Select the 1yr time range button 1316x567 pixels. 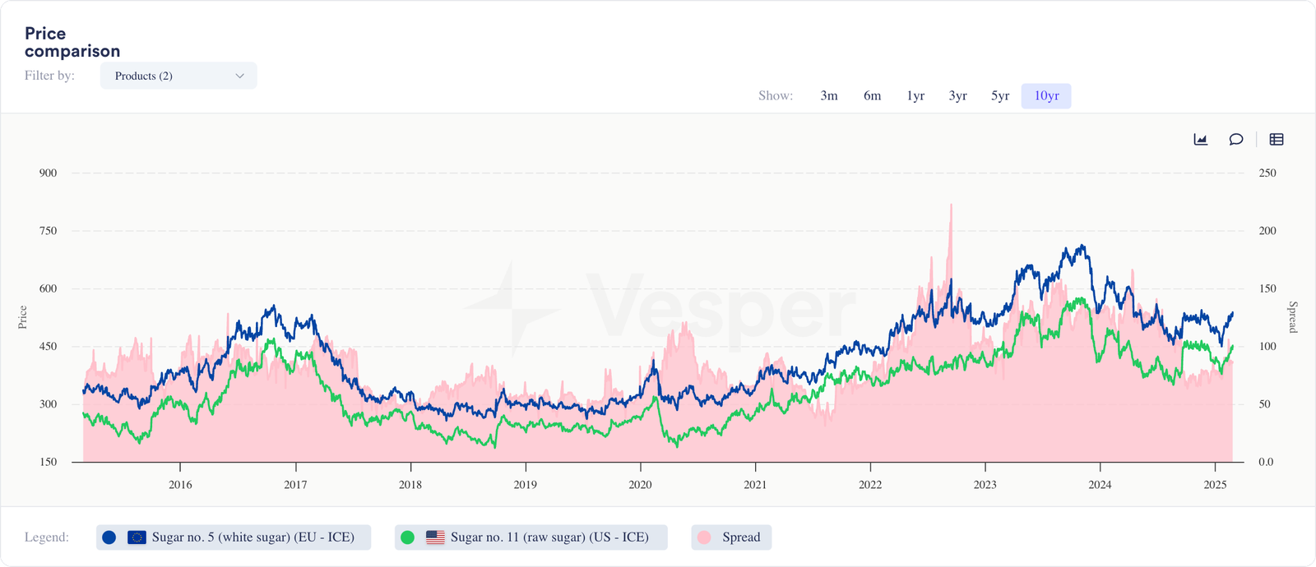(x=915, y=95)
